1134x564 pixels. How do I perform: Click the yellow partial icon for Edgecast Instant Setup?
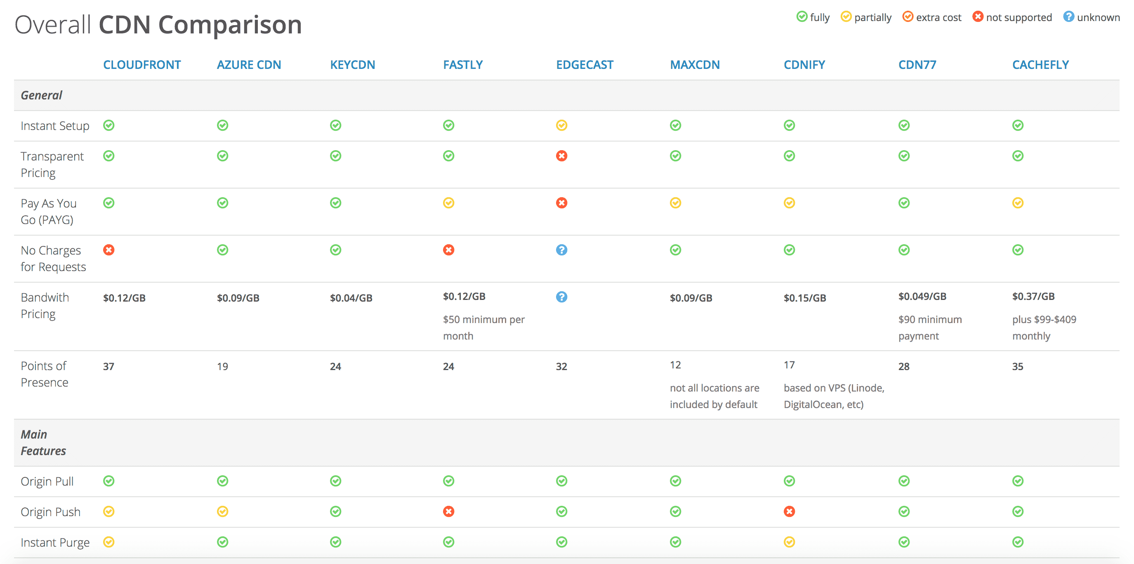pyautogui.click(x=561, y=125)
